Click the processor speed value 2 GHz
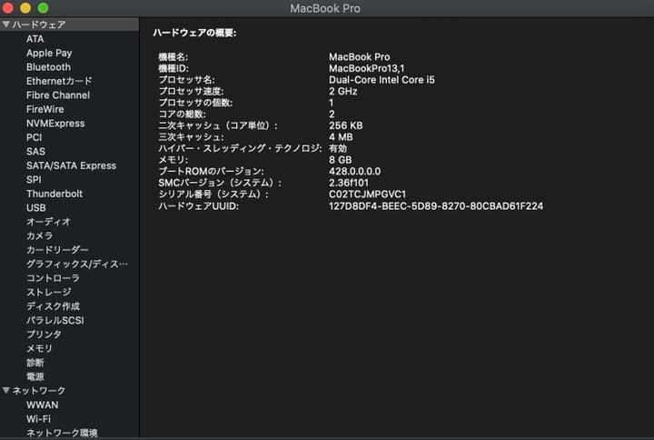 coord(342,91)
